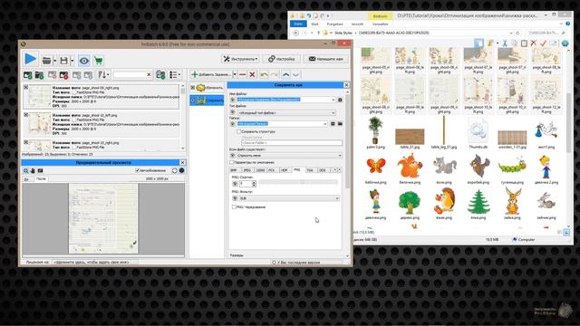Open the Имя файла combo box
Screen dimensions: 580x326
(x=286, y=100)
